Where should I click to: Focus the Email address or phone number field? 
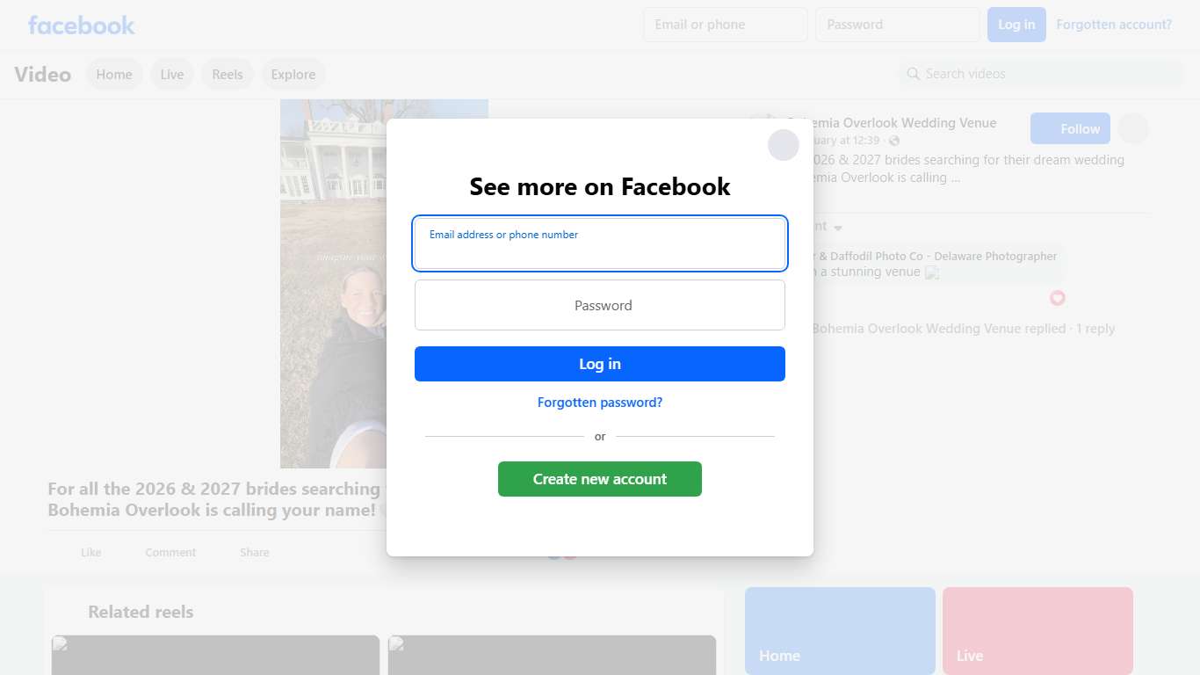point(600,243)
